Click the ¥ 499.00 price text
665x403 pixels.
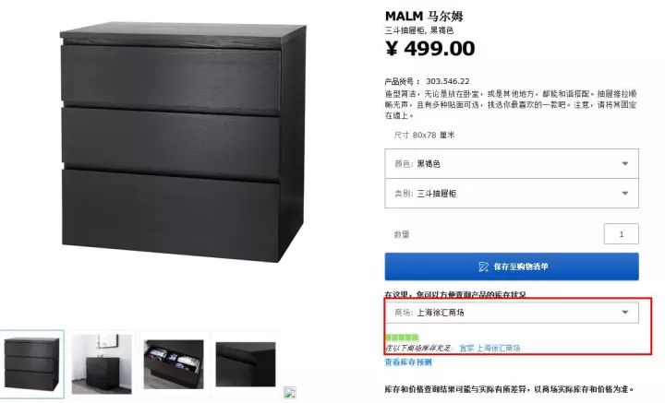coord(430,49)
